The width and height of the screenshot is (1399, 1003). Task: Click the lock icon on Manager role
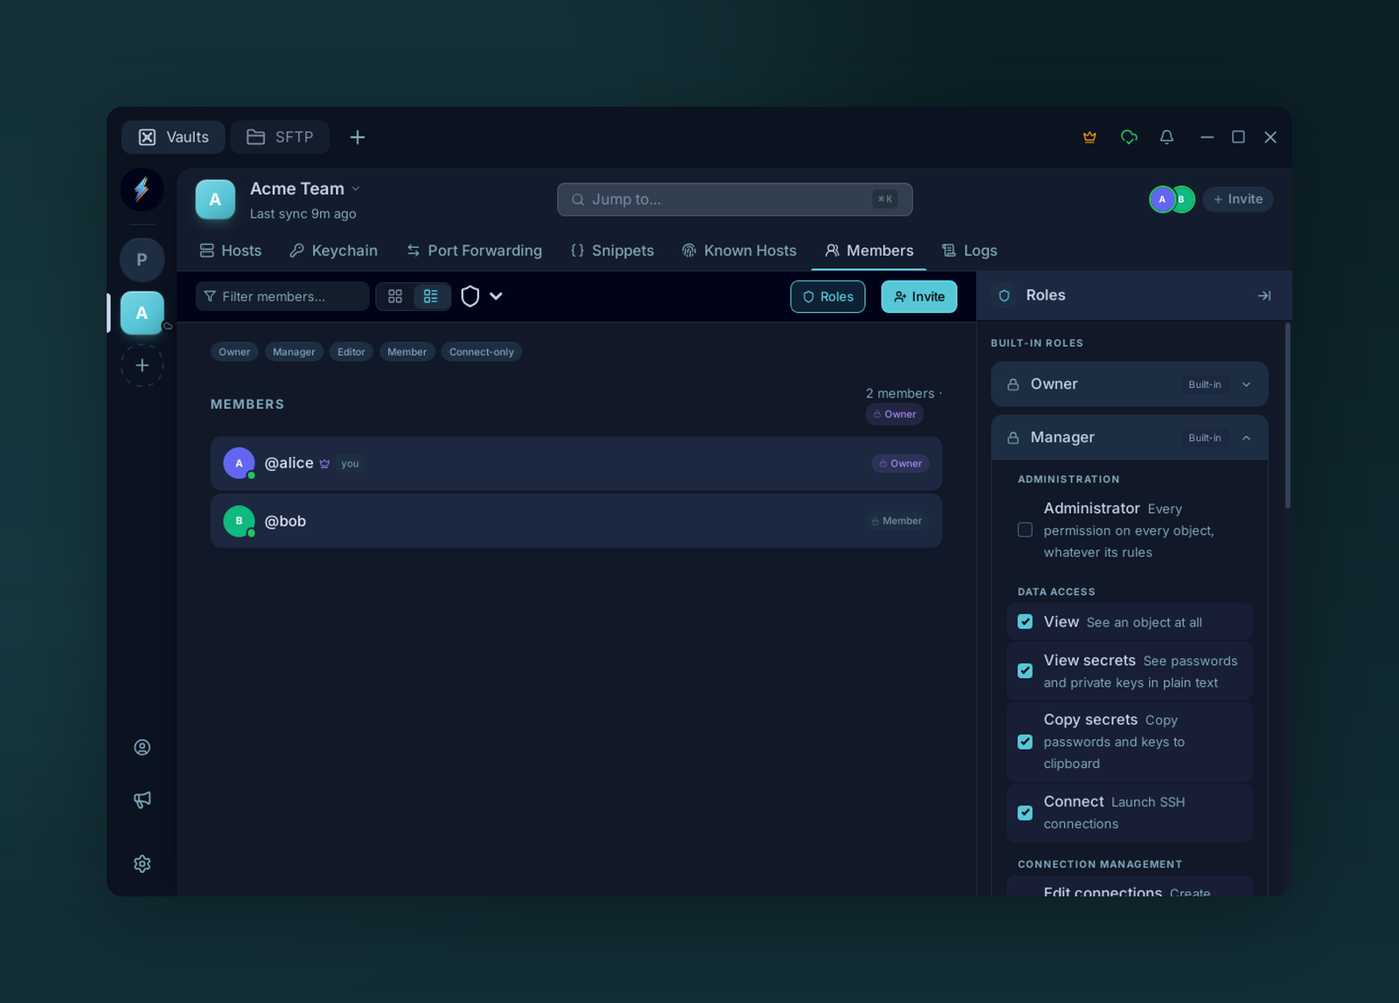tap(1013, 438)
